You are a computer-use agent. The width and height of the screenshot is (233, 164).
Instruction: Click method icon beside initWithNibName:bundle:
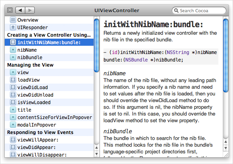tap(13, 43)
